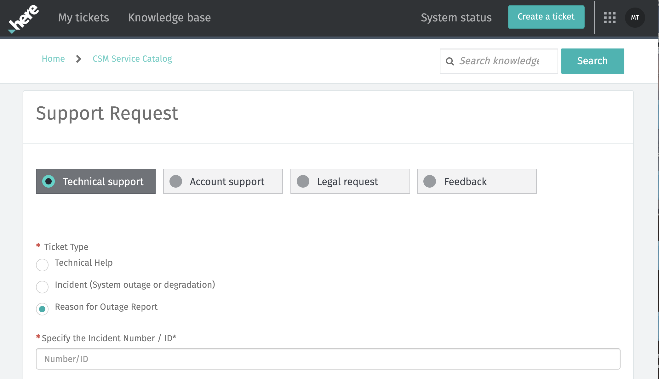Open the apps grid icon

tap(610, 18)
